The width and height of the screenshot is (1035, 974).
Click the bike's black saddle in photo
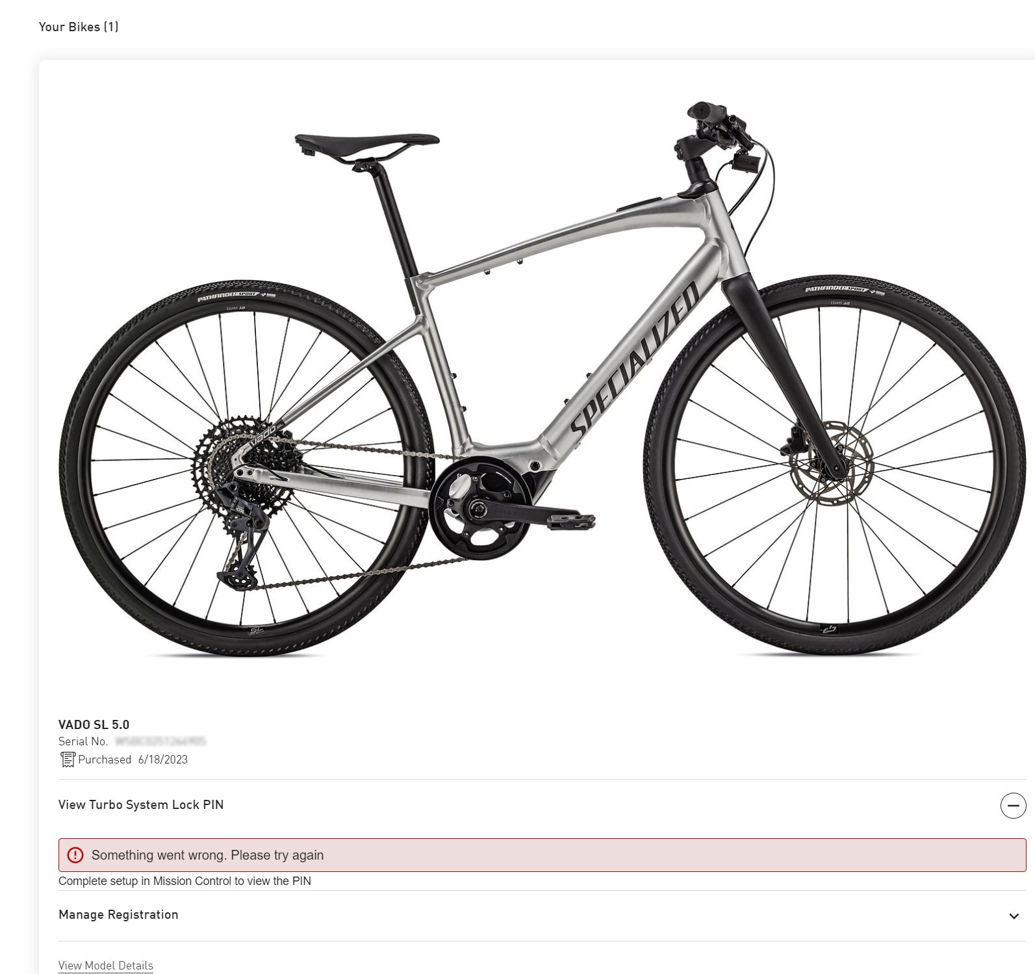click(x=367, y=146)
